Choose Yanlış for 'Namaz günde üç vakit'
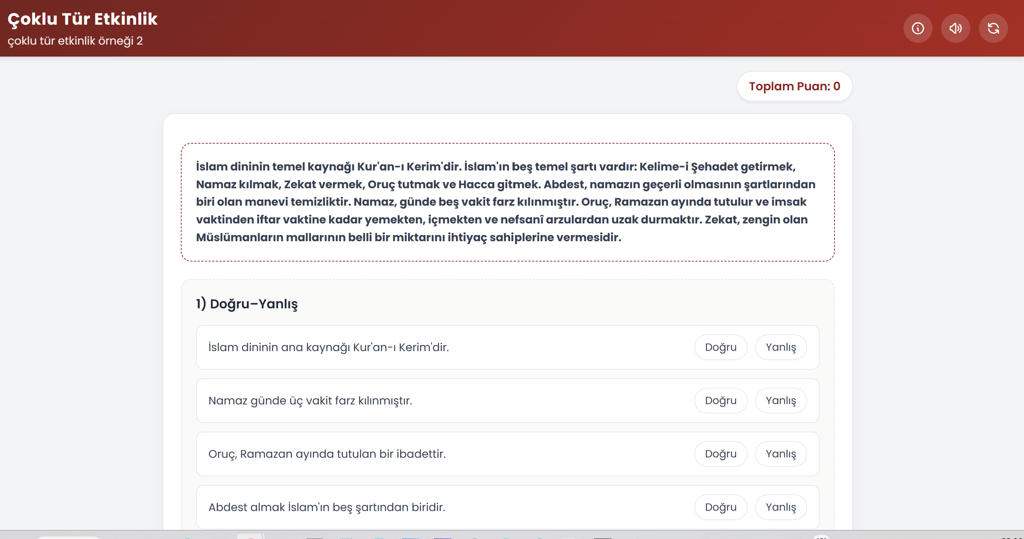The image size is (1024, 539). (781, 400)
